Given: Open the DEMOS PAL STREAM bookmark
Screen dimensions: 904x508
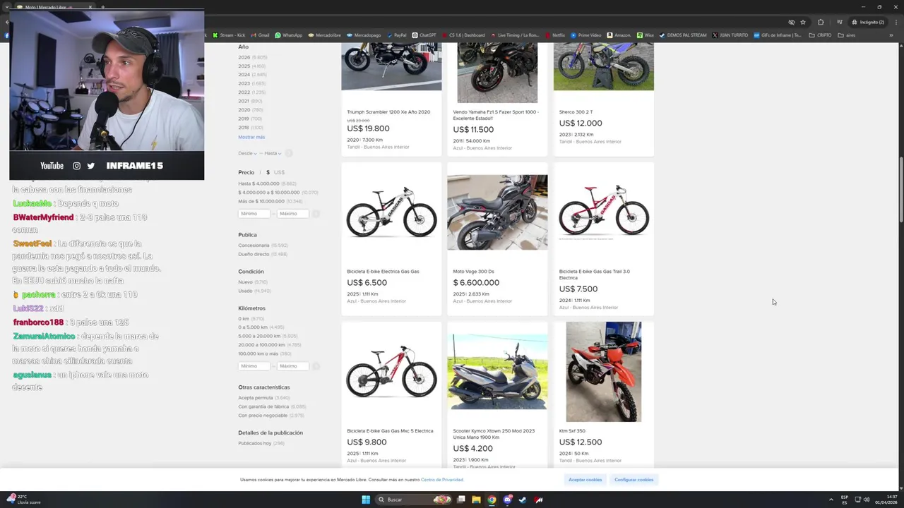Looking at the screenshot, I should pyautogui.click(x=682, y=35).
